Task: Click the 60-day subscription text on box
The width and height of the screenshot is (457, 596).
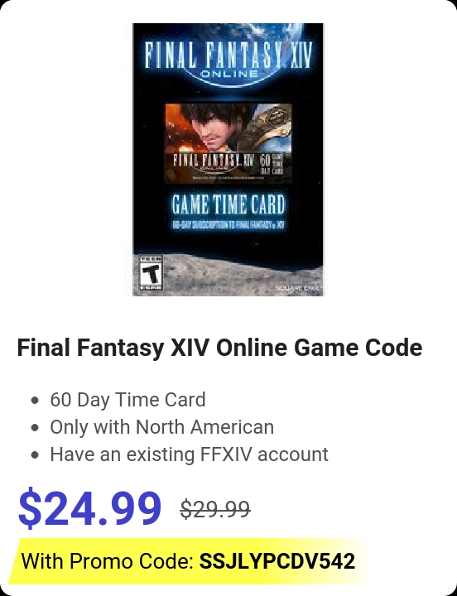Action: click(x=228, y=224)
